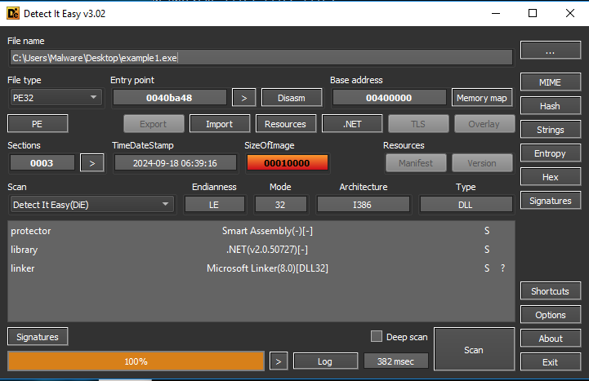Expand the Detect It Easy(DiE) scan dropdown

[x=92, y=205]
